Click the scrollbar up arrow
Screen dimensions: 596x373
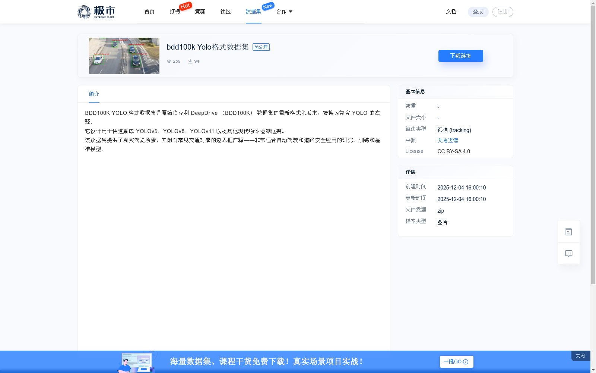pos(593,3)
